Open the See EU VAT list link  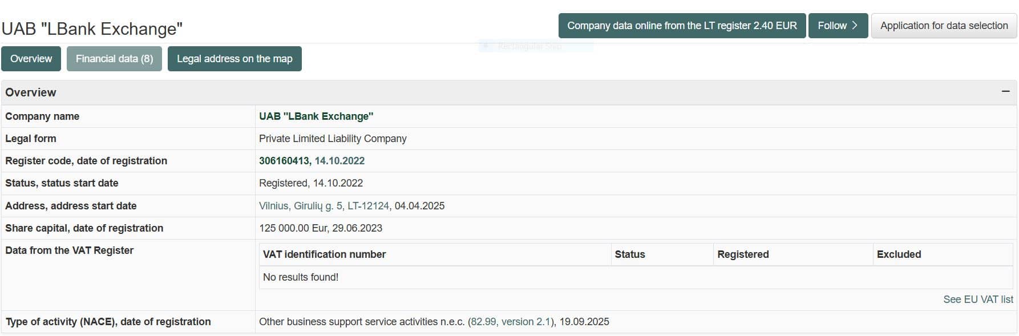[x=978, y=299]
